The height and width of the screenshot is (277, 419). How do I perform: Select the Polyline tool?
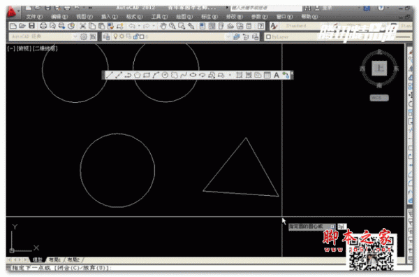point(128,76)
